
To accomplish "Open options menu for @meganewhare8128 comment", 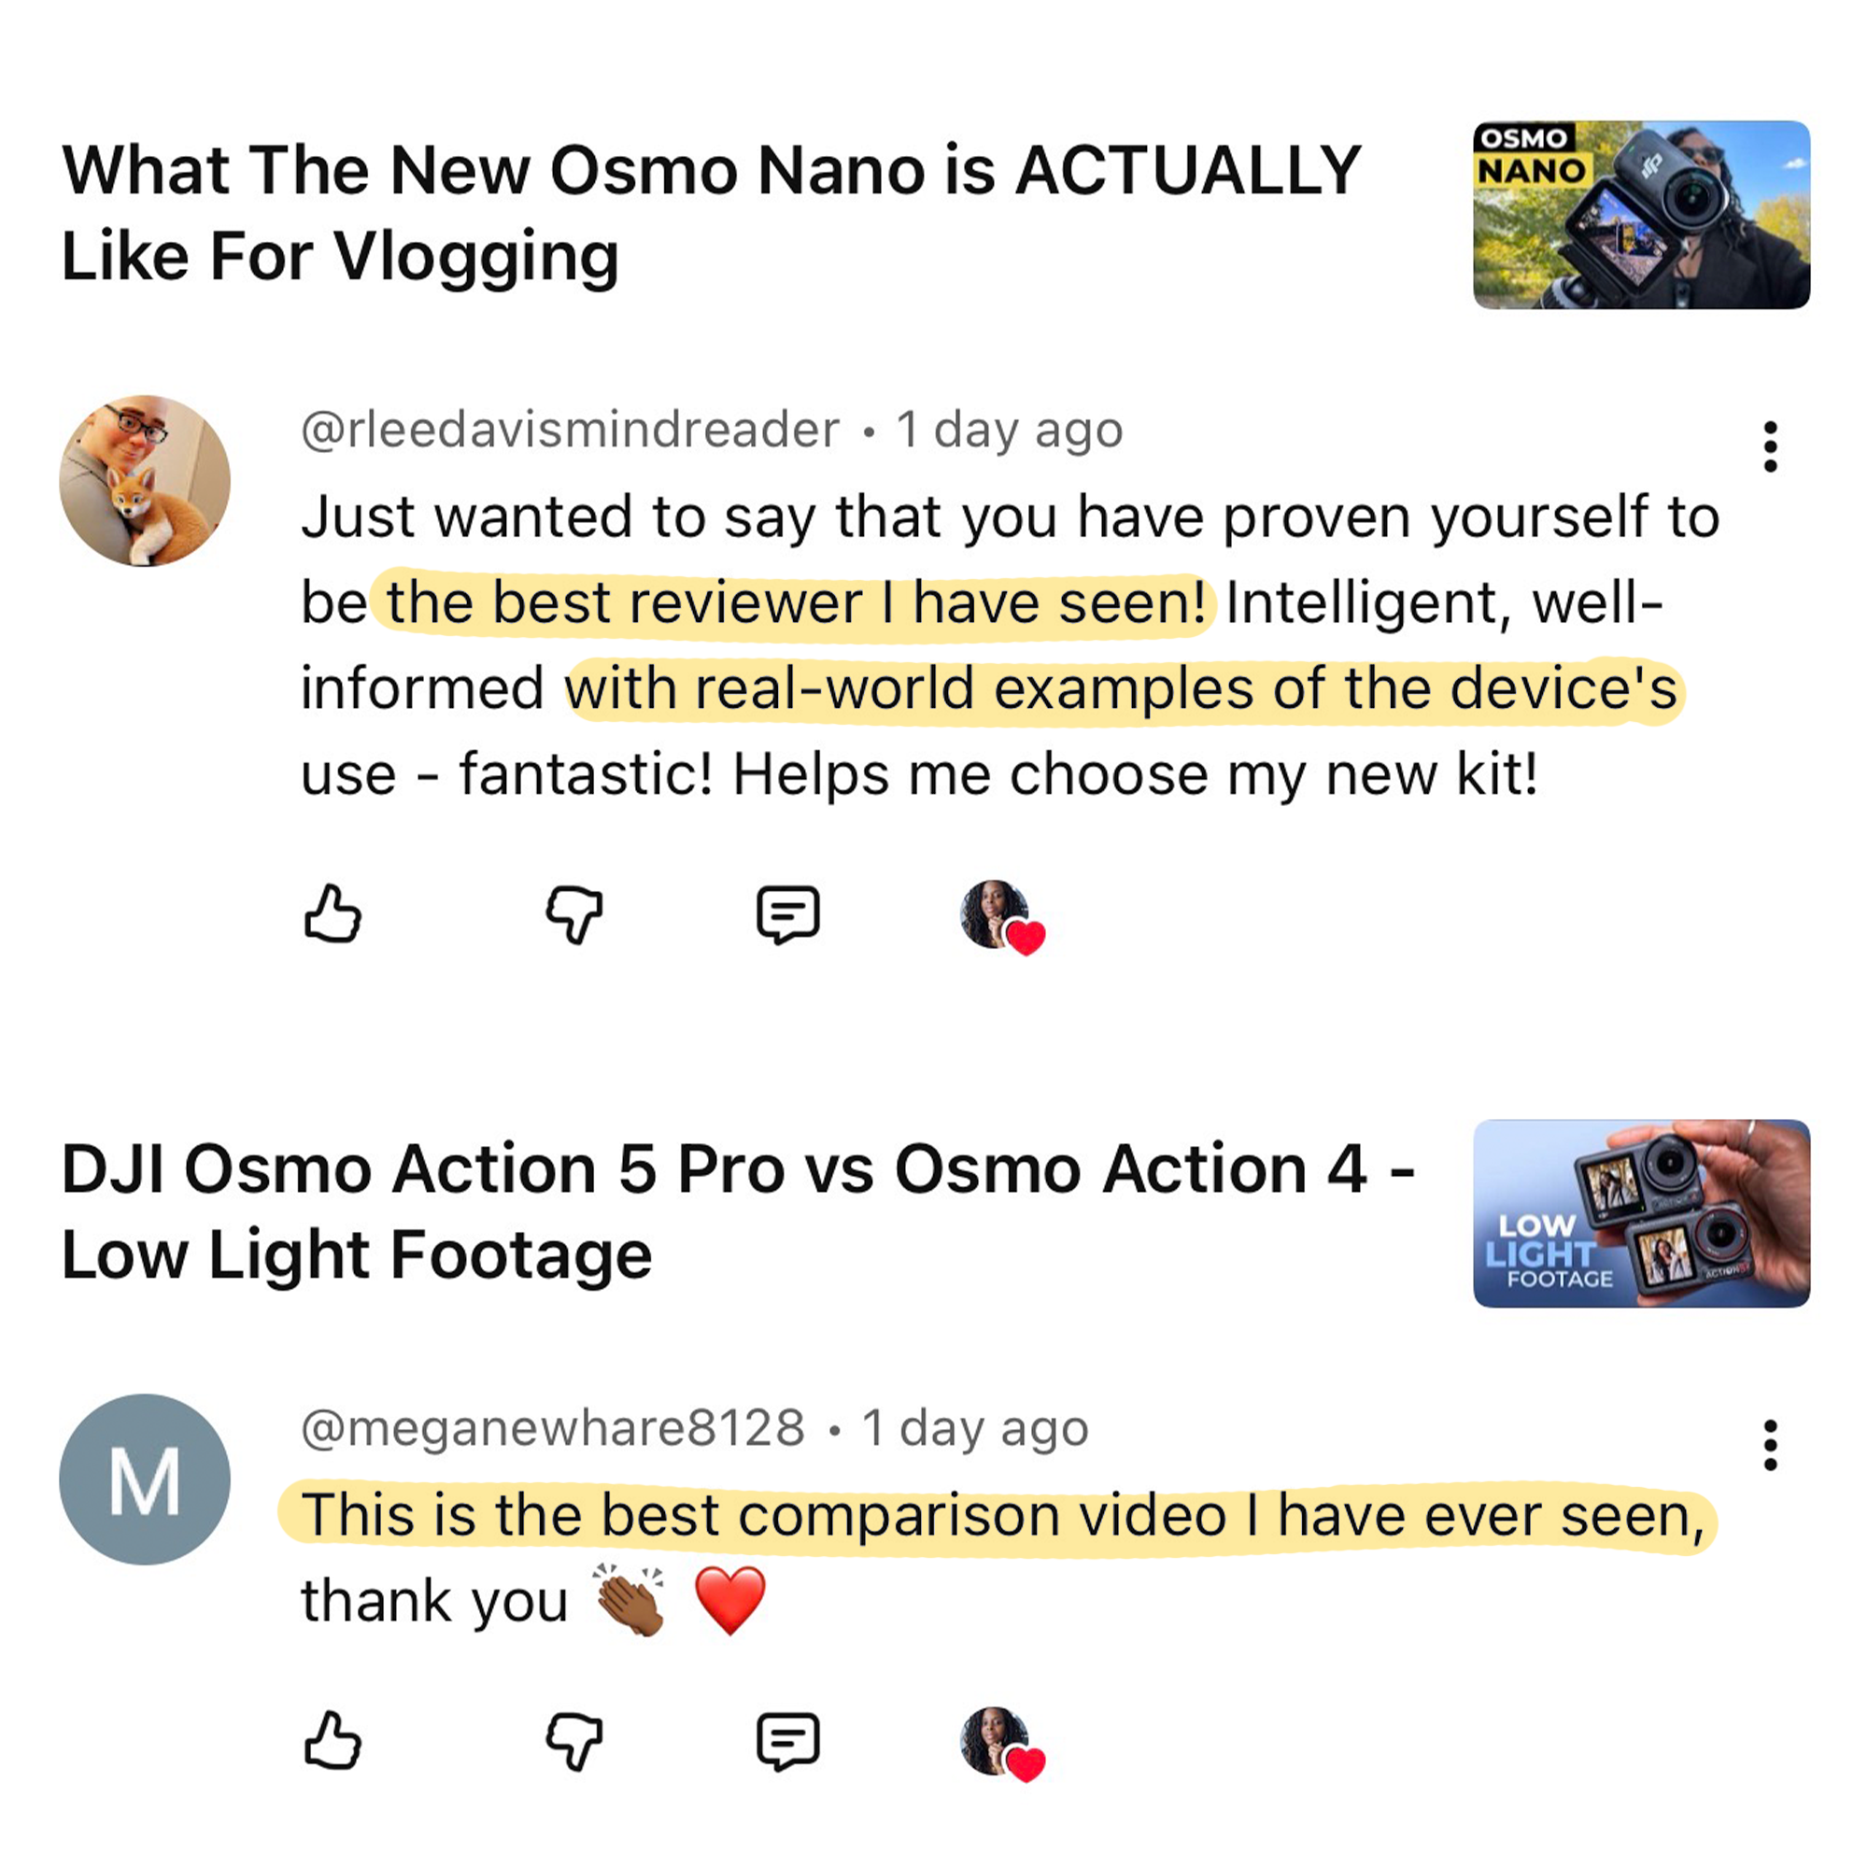I will pos(1770,1446).
